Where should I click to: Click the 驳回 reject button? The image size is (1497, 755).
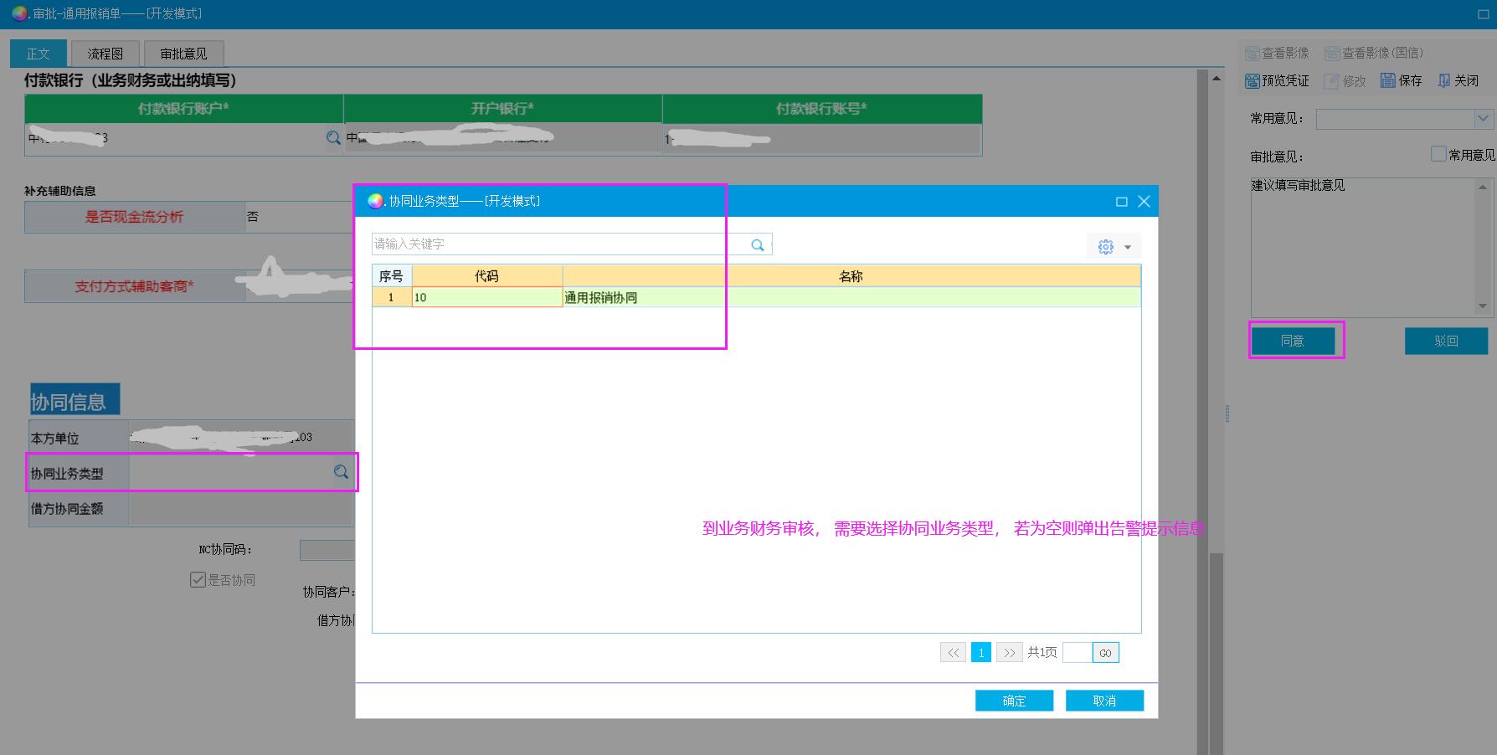pyautogui.click(x=1446, y=341)
